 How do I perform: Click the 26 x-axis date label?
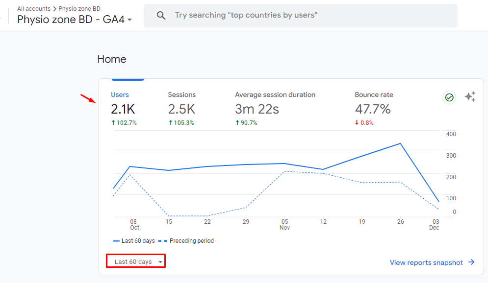(x=401, y=221)
